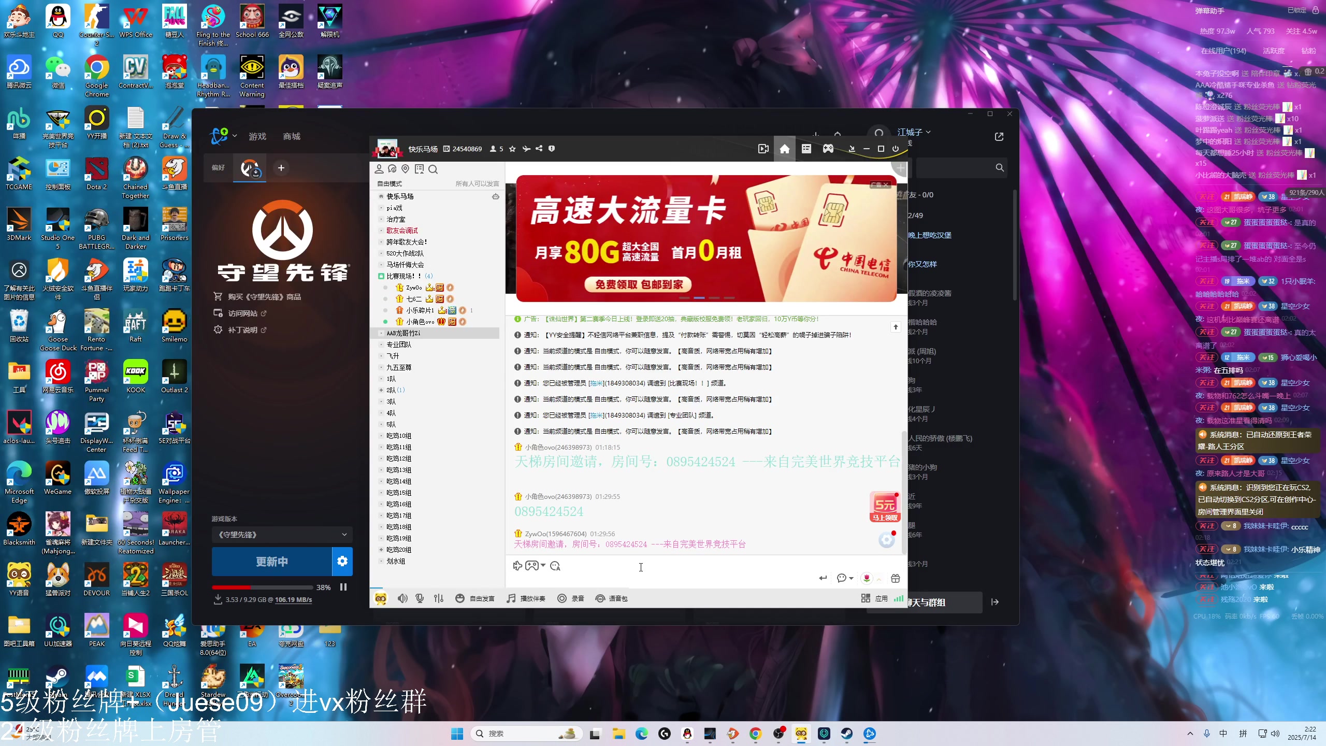The width and height of the screenshot is (1326, 746).
Task: Open the channel template list icon
Action: pos(806,149)
